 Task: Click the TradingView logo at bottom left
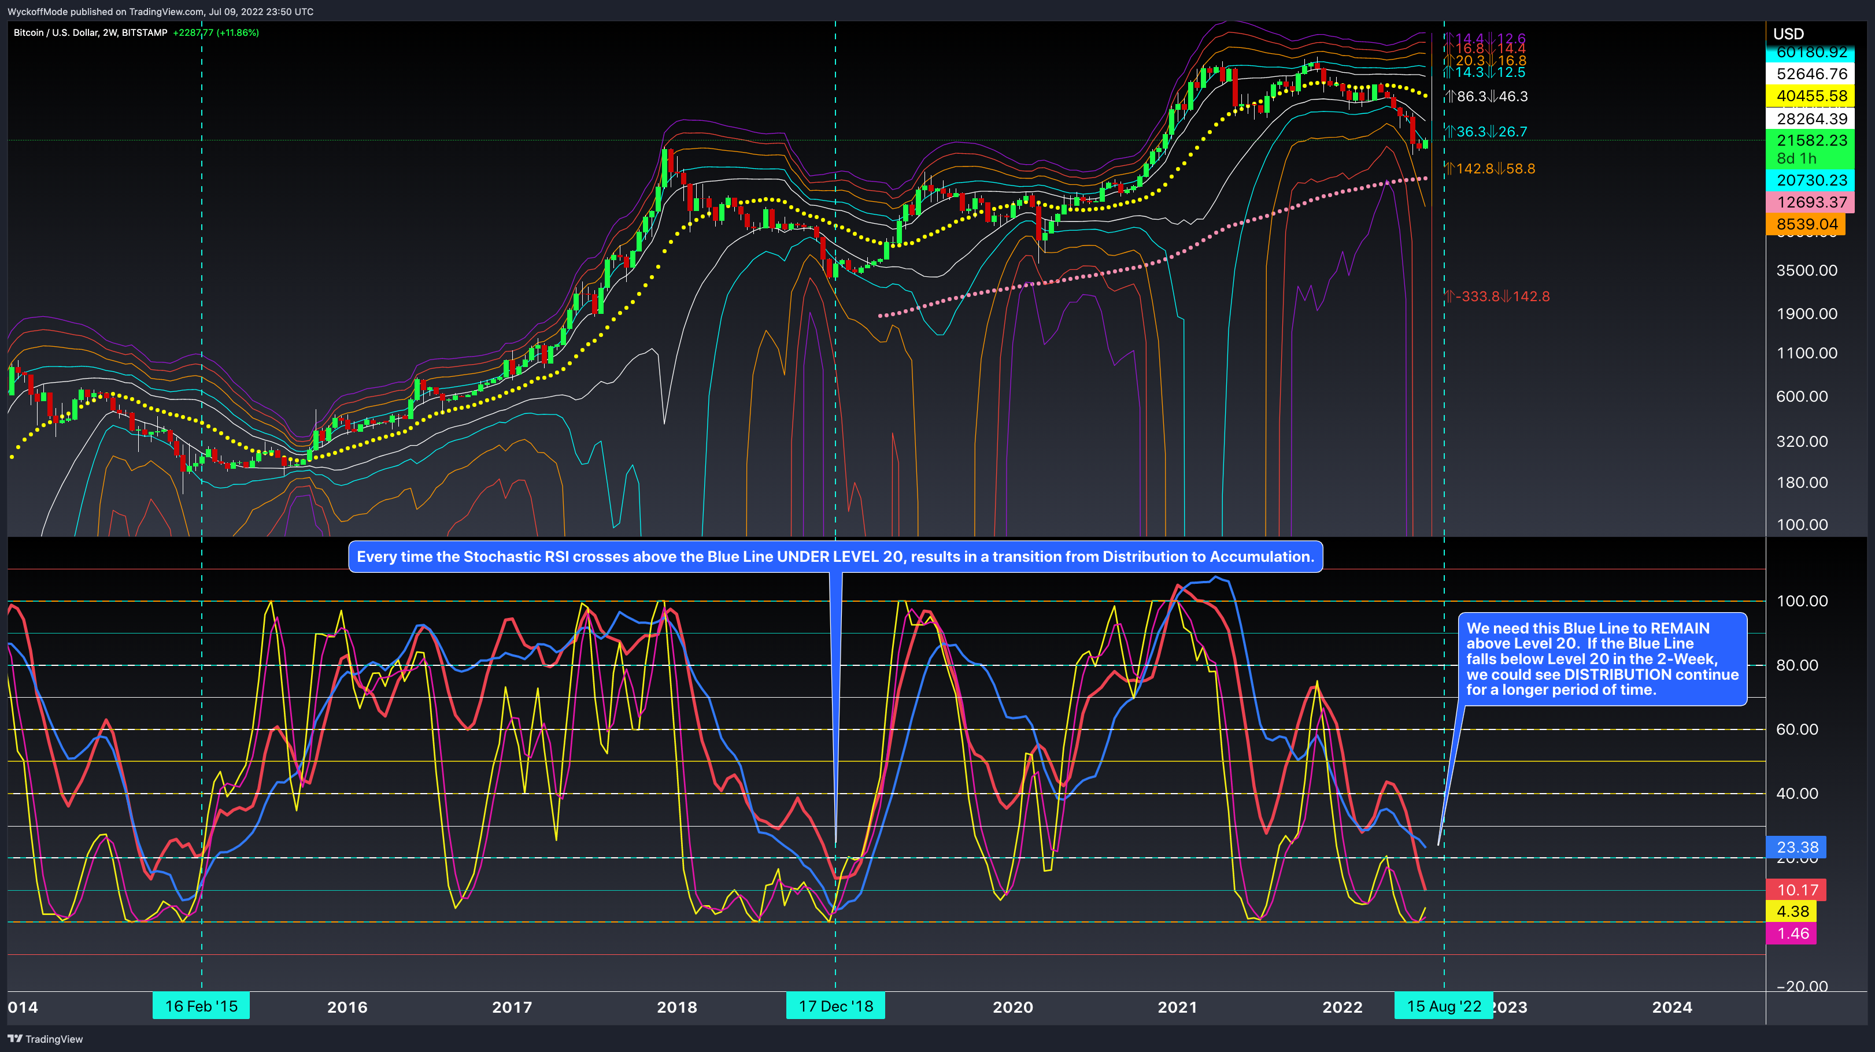pos(45,1039)
